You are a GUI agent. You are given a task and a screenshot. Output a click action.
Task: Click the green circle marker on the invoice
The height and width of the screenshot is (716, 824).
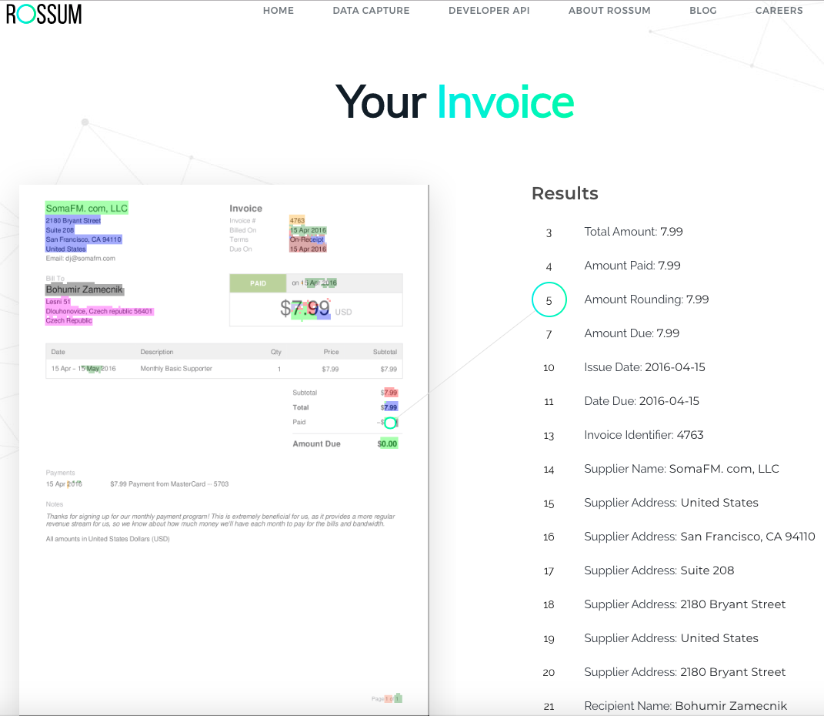(390, 423)
